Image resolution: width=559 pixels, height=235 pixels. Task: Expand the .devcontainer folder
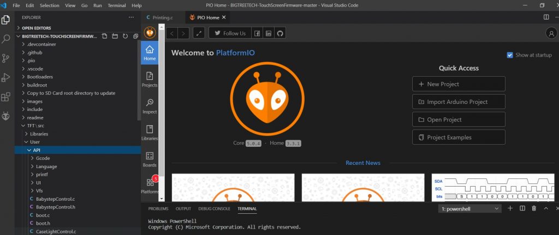click(x=76, y=45)
